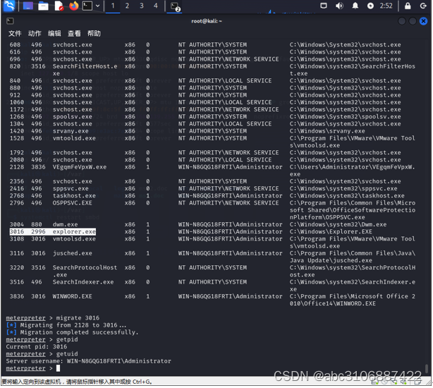Click the VEgqmFeVpxW.exe process name
The image size is (433, 388).
point(80,167)
